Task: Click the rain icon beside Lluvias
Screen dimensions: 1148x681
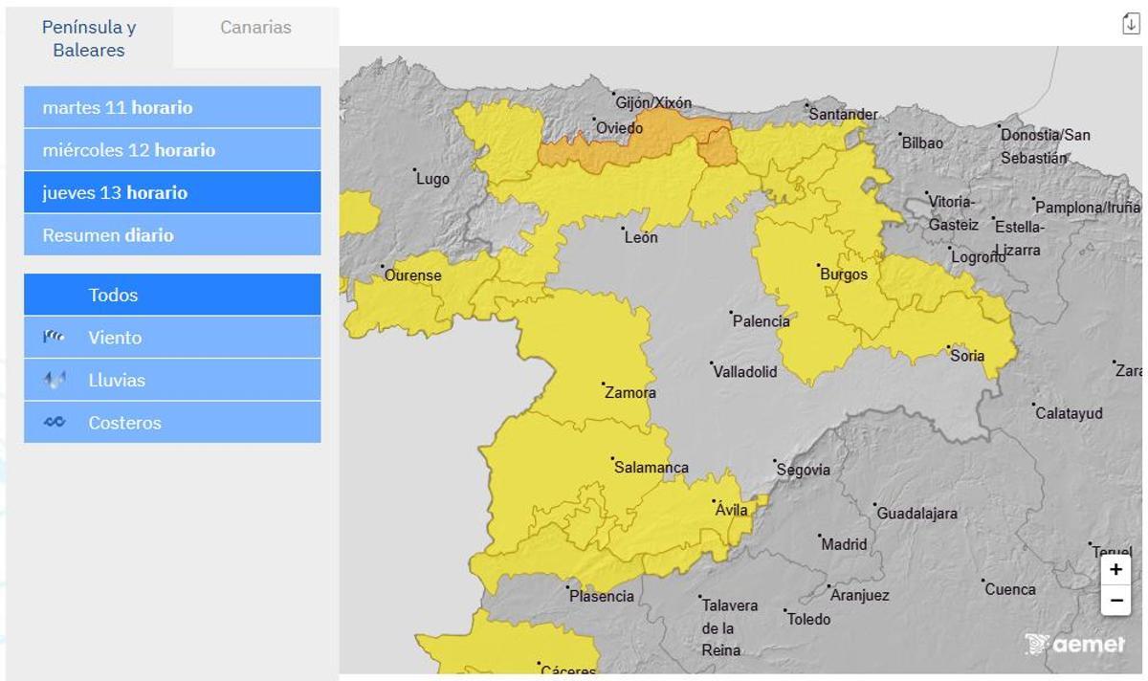Action: pyautogui.click(x=55, y=380)
